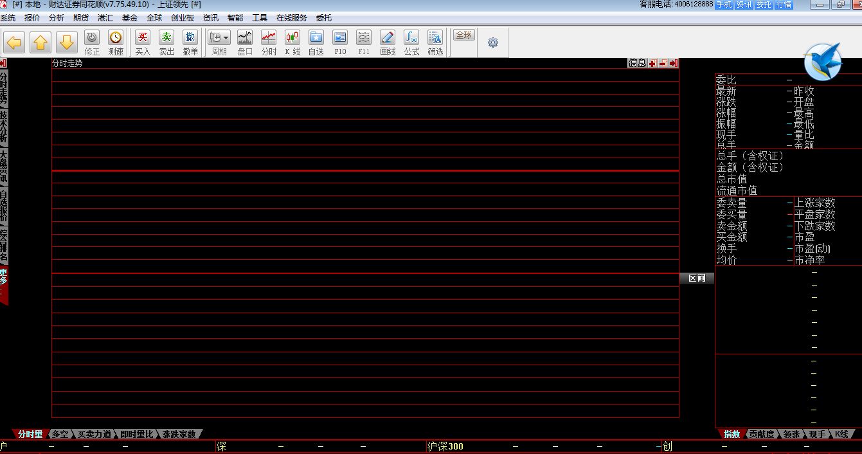862x454 pixels.
Task: Open the 系统 menu
Action: 8,18
